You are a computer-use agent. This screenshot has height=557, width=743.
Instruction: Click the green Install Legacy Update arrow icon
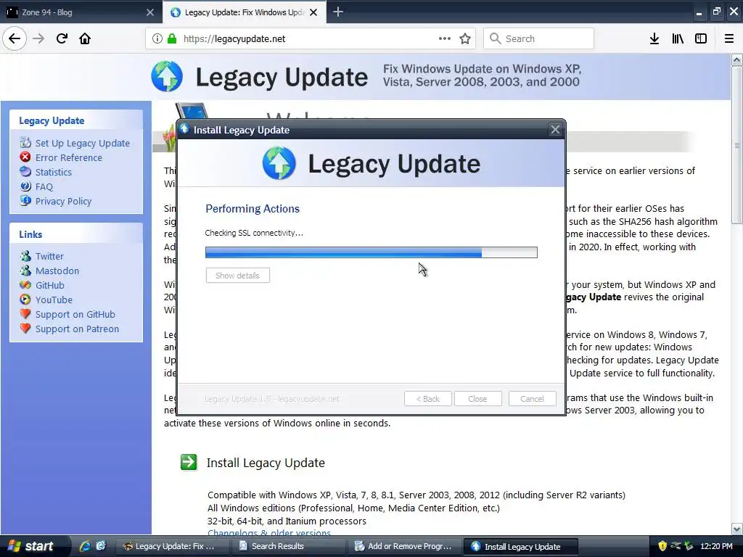189,462
